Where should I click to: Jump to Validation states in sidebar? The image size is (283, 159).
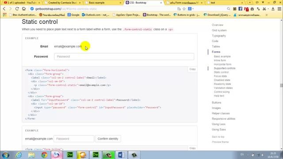(223, 88)
